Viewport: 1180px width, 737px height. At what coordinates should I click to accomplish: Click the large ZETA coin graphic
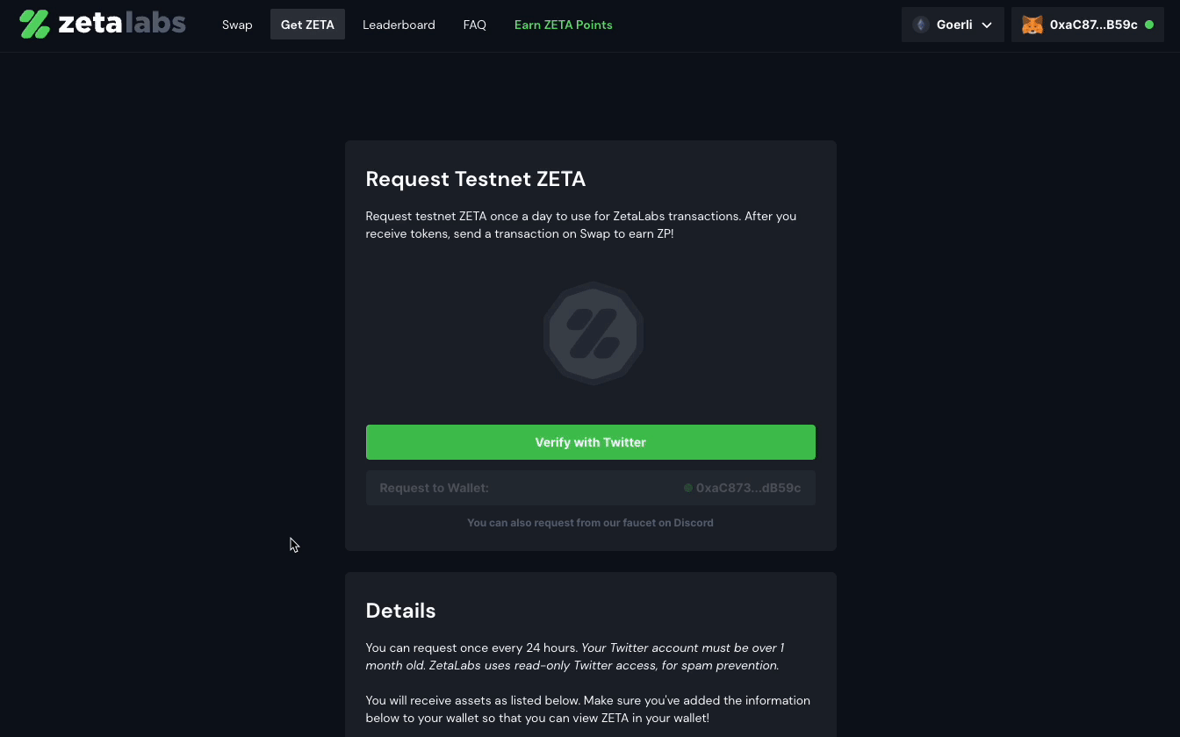(594, 333)
